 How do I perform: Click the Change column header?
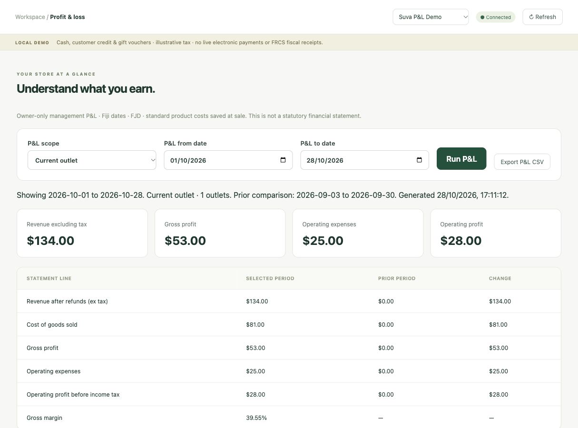tap(500, 278)
